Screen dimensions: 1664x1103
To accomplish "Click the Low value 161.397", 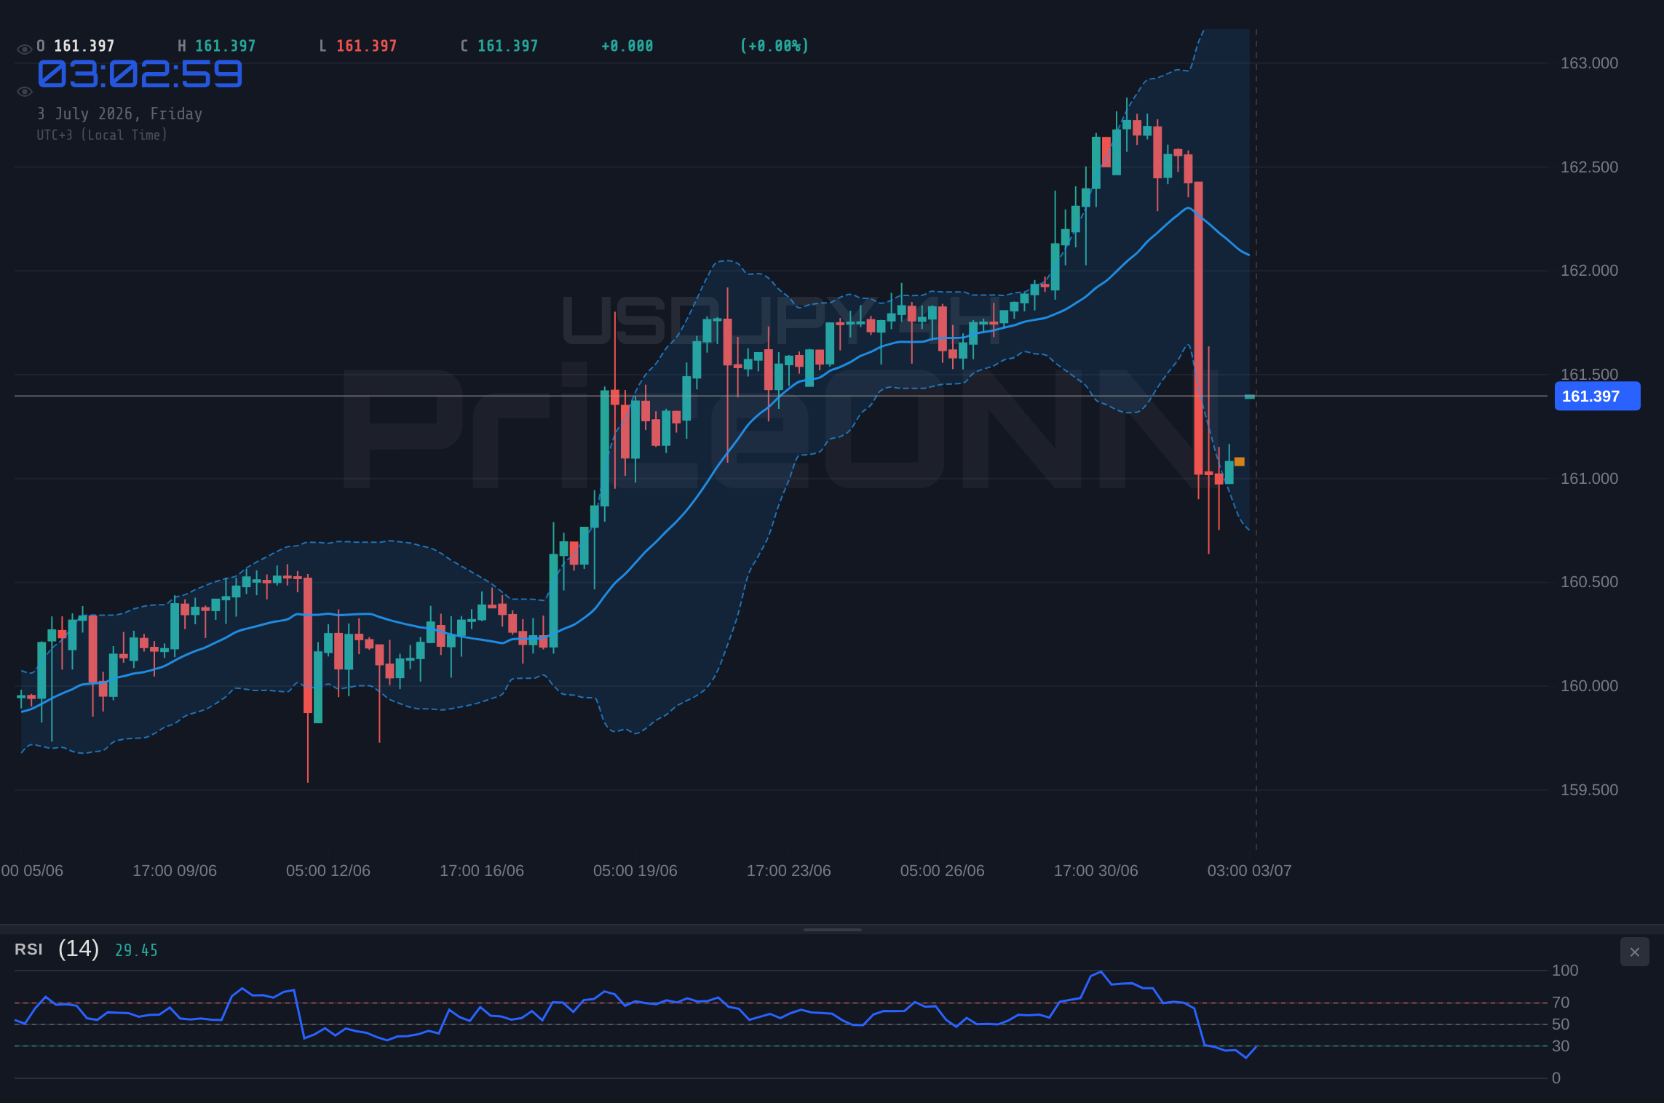I will click(x=366, y=46).
